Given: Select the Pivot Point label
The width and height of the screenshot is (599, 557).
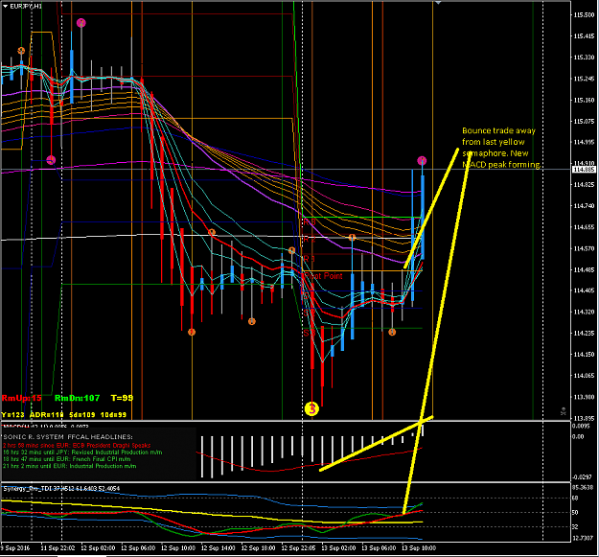Looking at the screenshot, I should pyautogui.click(x=324, y=276).
